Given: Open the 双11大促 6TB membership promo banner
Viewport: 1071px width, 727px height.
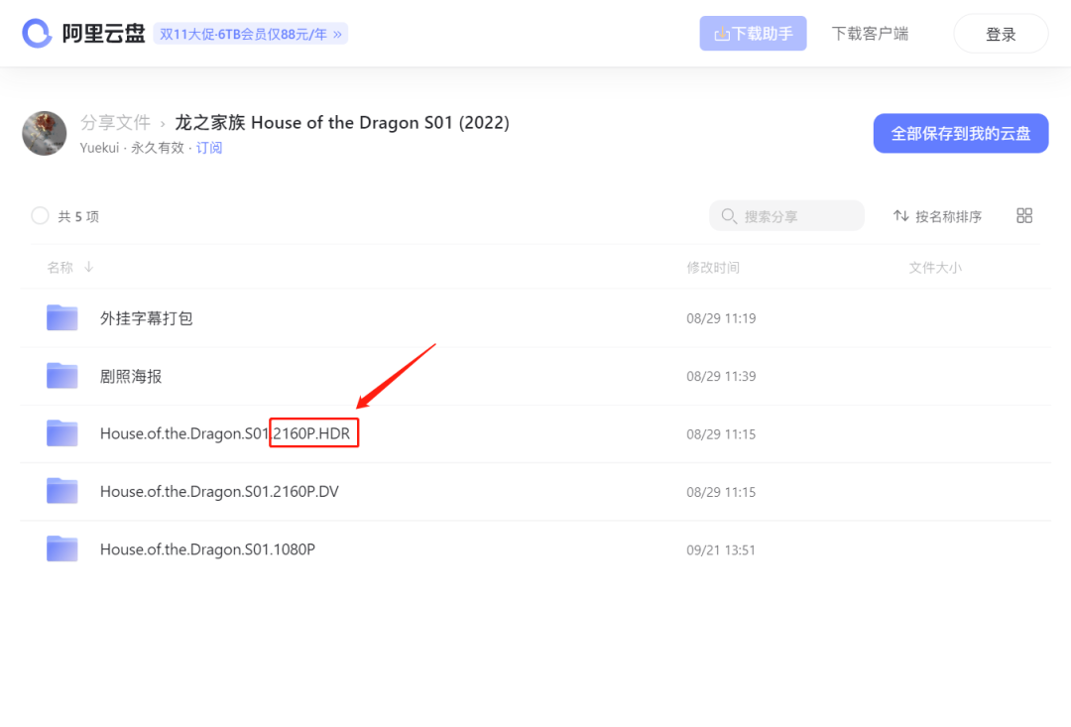Looking at the screenshot, I should pyautogui.click(x=251, y=34).
